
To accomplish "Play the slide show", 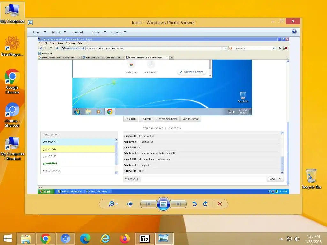I will tap(163, 204).
